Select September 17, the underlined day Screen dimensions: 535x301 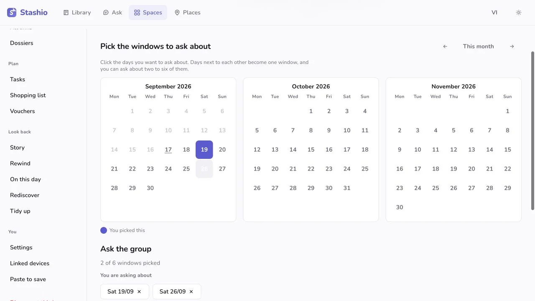pos(168,150)
